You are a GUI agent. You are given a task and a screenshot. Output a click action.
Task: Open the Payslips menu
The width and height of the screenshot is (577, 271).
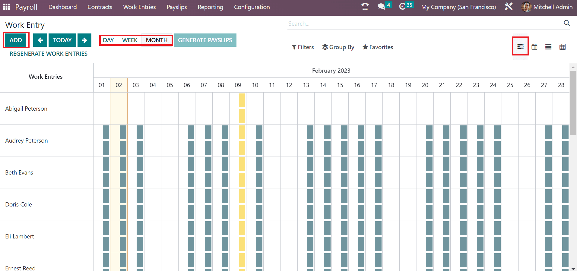tap(176, 7)
